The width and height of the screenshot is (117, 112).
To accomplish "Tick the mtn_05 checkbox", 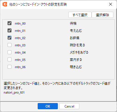I will [9, 59].
